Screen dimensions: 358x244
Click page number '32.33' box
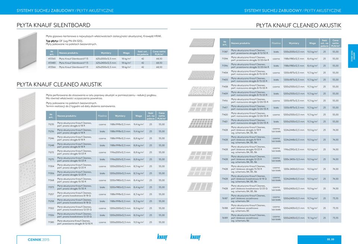click(319, 240)
